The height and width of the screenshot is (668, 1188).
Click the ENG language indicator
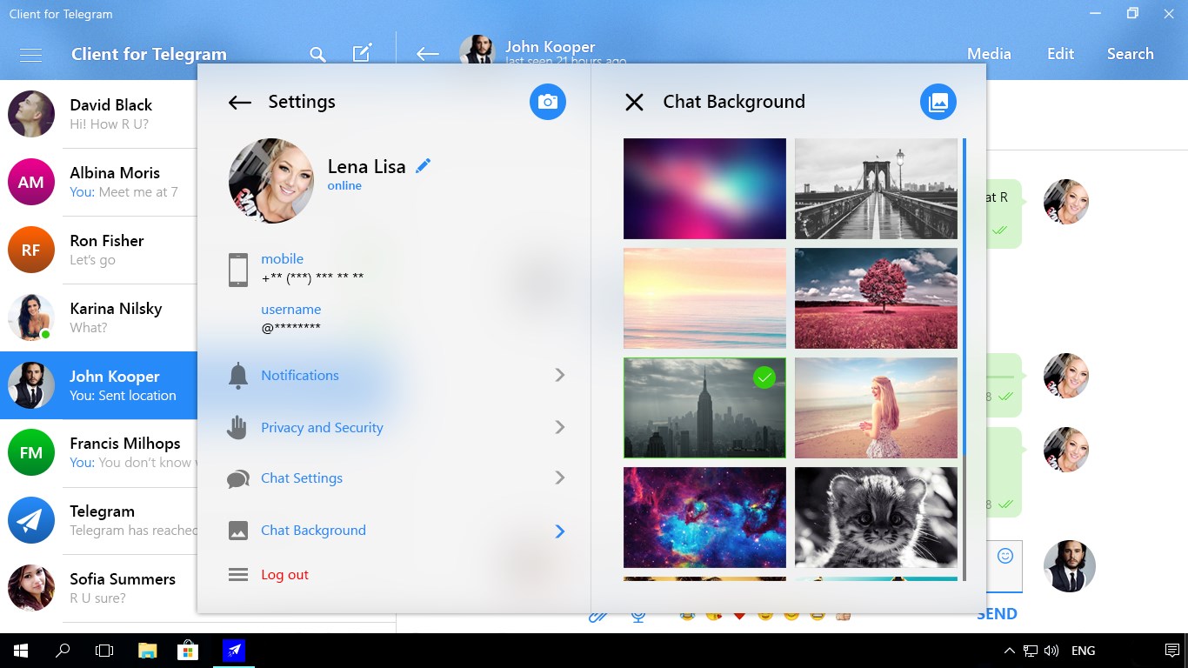click(x=1083, y=651)
